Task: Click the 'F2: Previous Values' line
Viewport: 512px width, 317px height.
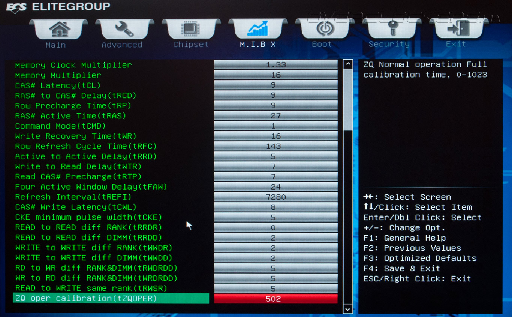Action: click(412, 248)
